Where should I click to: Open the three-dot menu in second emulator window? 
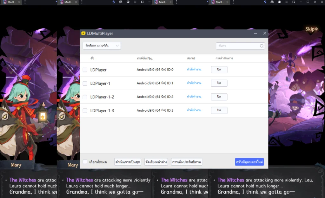(x=82, y=2)
